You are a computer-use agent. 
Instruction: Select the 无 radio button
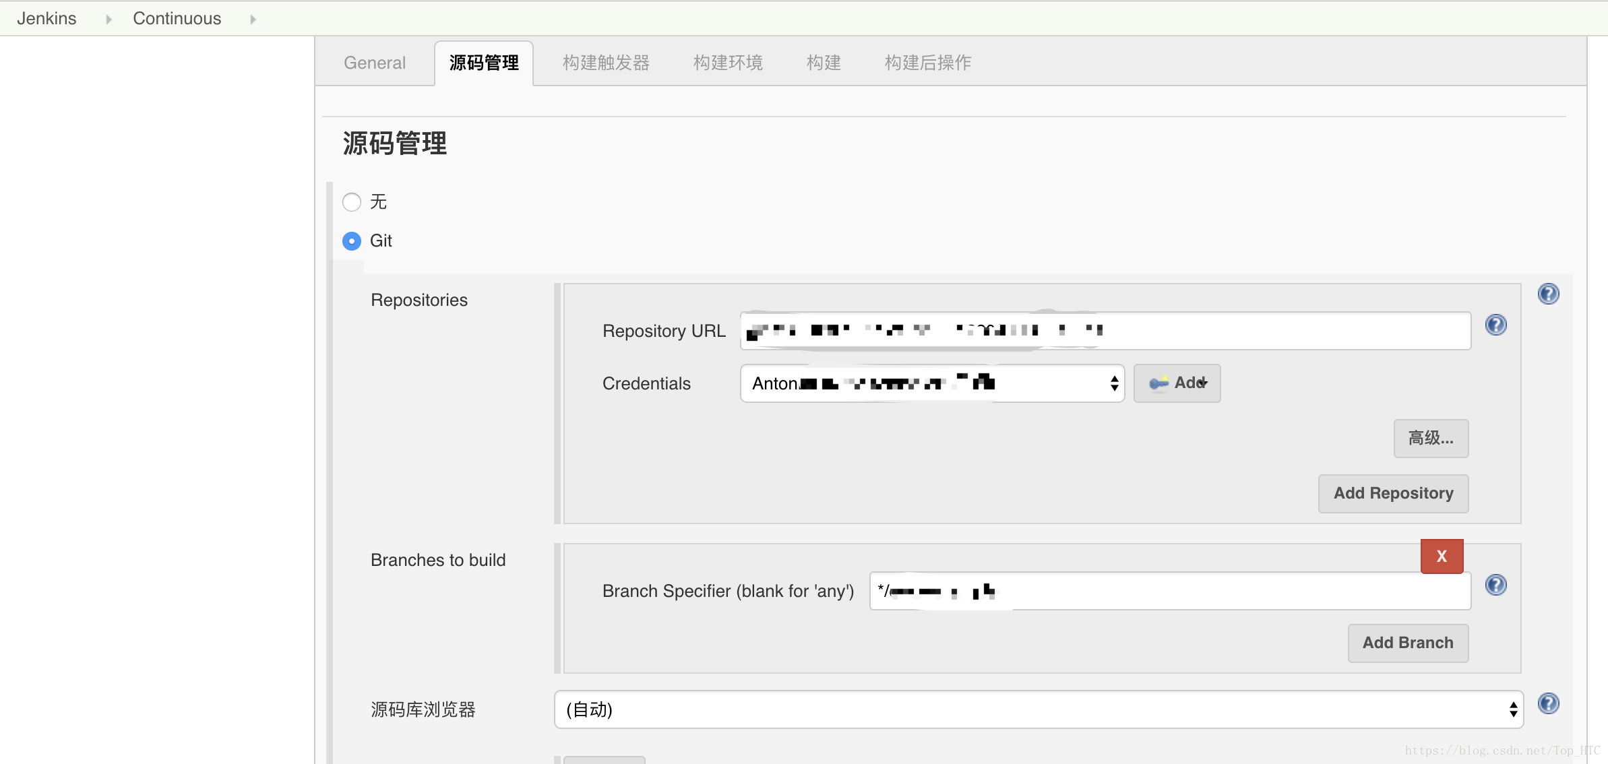pyautogui.click(x=352, y=201)
